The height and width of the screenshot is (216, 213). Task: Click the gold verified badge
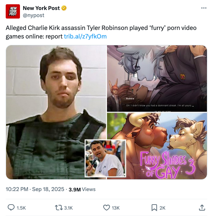64,8
